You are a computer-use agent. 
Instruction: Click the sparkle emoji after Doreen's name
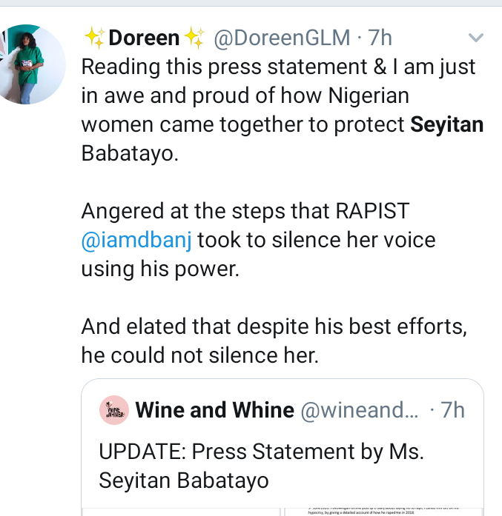click(x=194, y=37)
